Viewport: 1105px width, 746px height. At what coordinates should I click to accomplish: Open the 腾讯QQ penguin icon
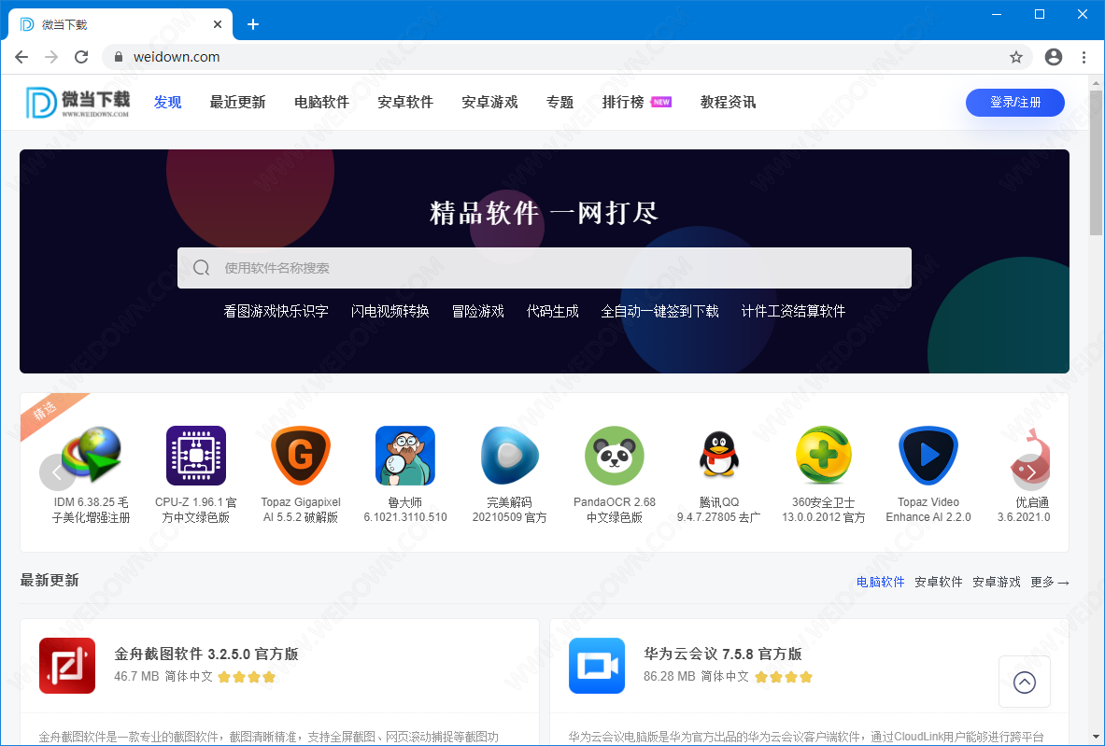[x=718, y=455]
